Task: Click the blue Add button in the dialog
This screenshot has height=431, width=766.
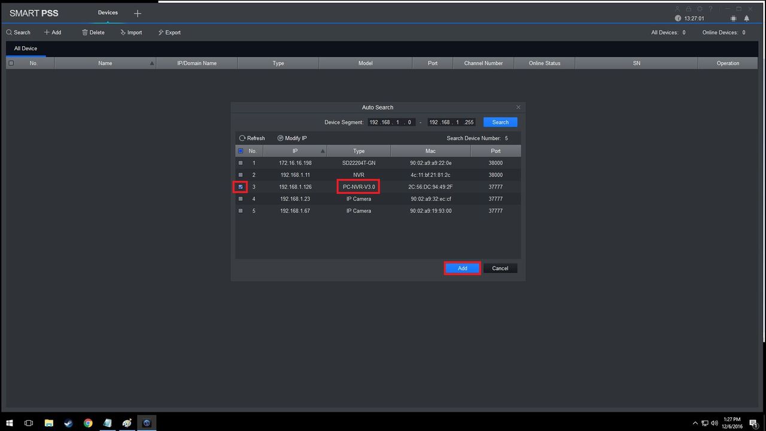Action: [x=463, y=268]
